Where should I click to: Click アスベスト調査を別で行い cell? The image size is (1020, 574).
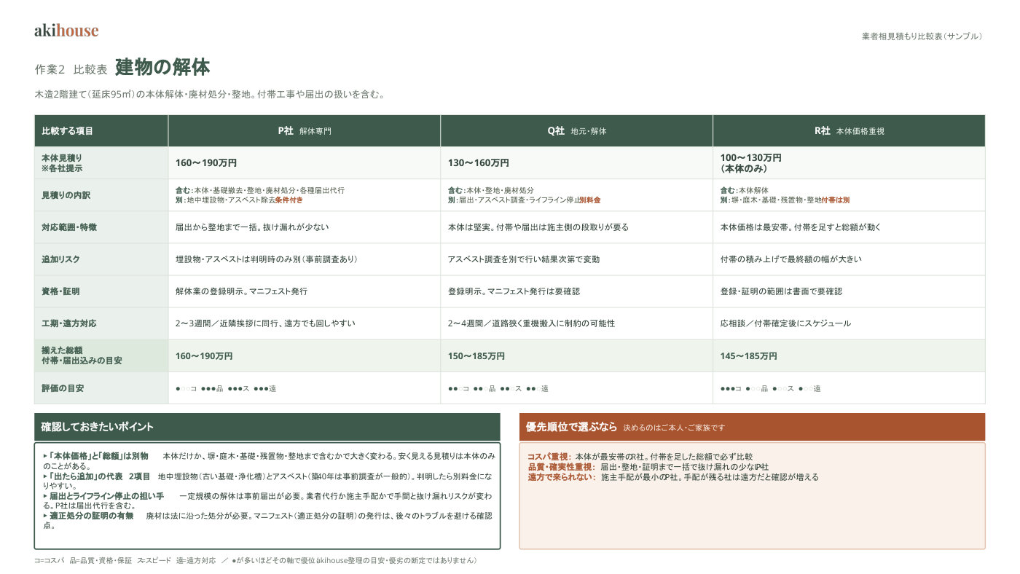tap(577, 259)
